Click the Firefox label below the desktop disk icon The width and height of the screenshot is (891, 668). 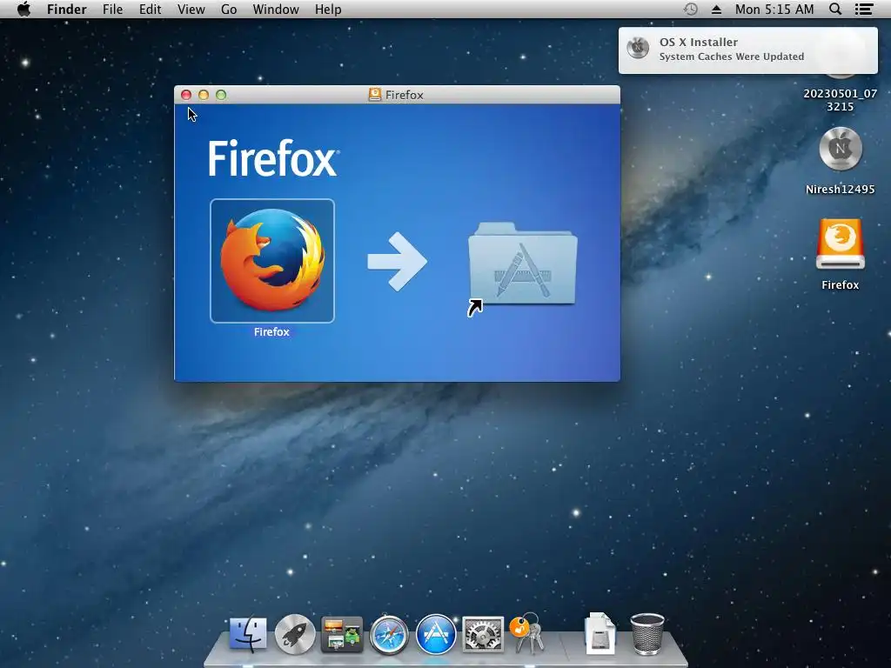pyautogui.click(x=840, y=284)
